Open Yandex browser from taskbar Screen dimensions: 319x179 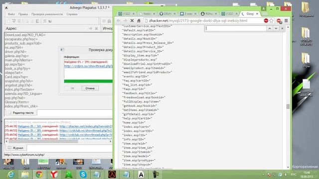click(x=54, y=175)
